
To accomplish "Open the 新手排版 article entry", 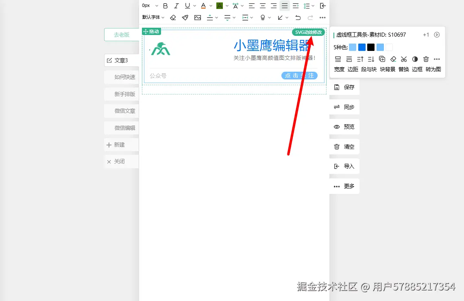I will click(x=122, y=94).
